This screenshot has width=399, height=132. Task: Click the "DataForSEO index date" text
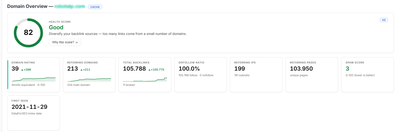(27, 113)
